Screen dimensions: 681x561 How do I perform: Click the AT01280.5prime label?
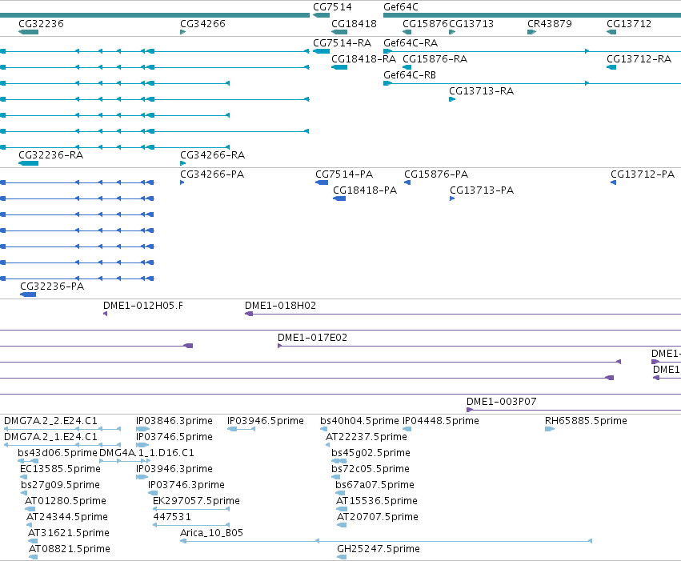tap(66, 501)
